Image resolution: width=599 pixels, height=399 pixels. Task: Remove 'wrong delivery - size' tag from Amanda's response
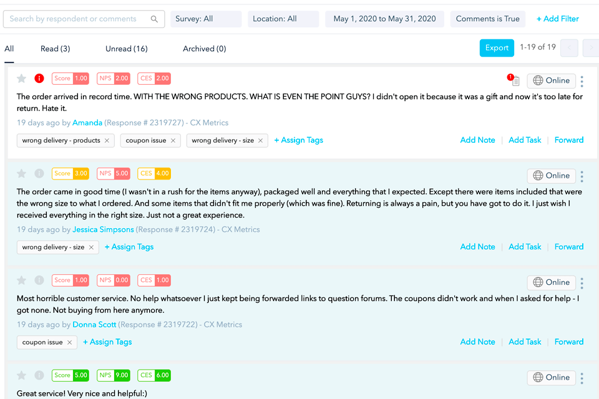[x=261, y=140]
